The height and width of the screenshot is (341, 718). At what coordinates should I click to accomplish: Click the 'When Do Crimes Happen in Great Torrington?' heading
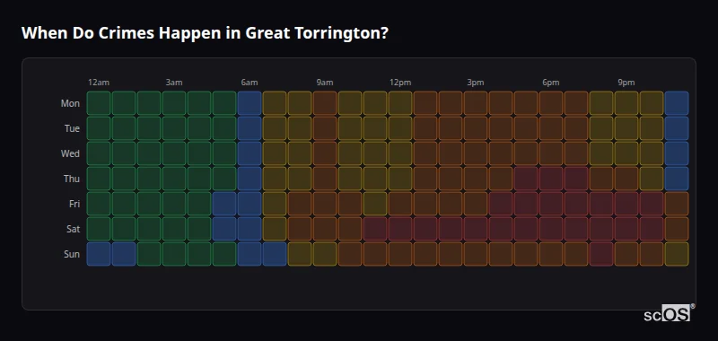click(205, 33)
